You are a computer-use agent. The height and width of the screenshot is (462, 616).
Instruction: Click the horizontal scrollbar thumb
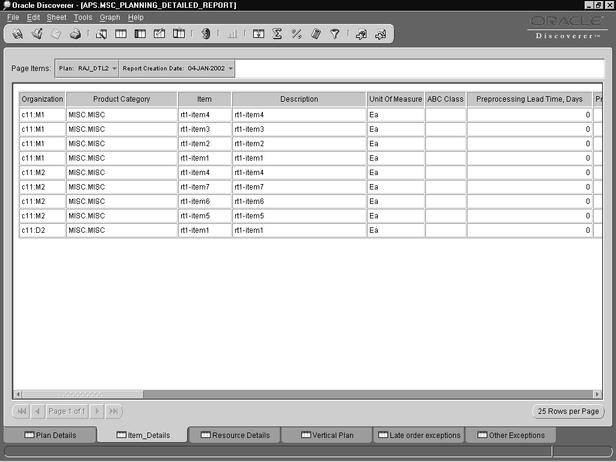83,394
